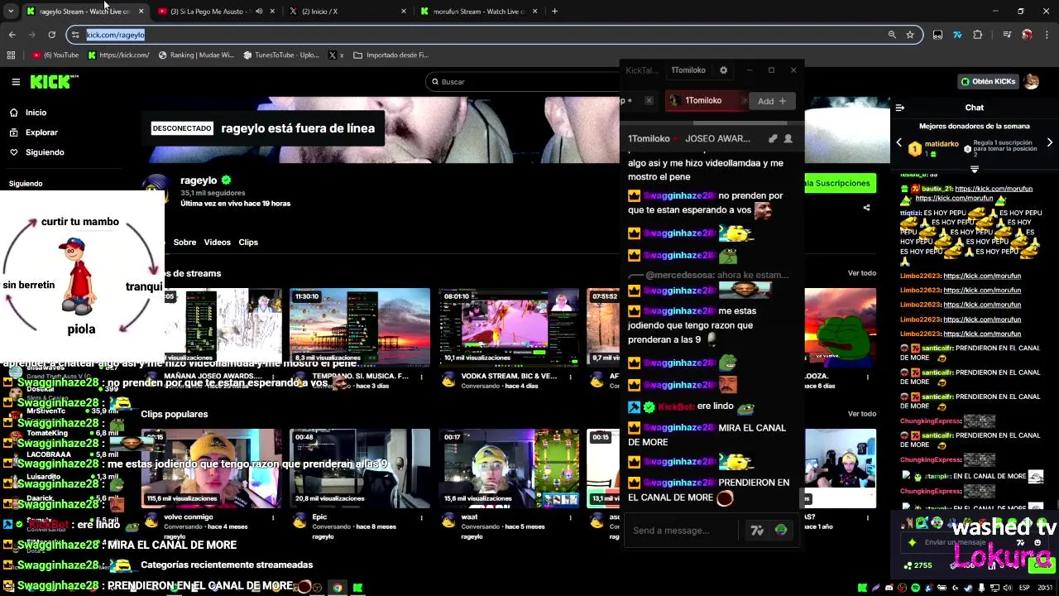The height and width of the screenshot is (596, 1059).
Task: Open a new browser tab
Action: [554, 12]
